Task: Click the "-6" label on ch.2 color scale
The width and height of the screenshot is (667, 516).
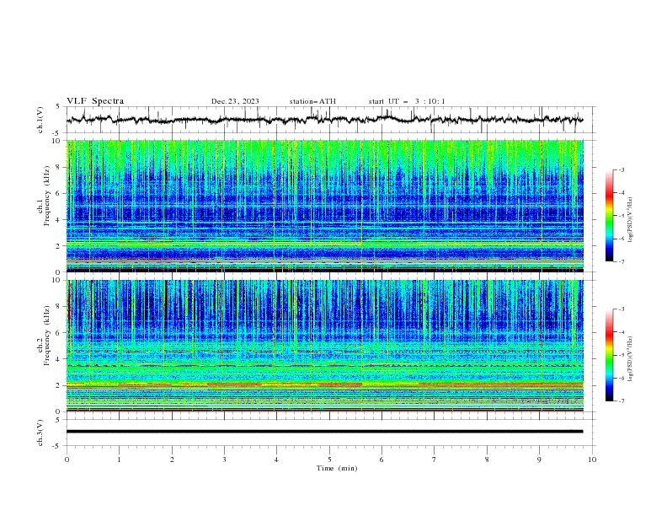Action: 621,378
